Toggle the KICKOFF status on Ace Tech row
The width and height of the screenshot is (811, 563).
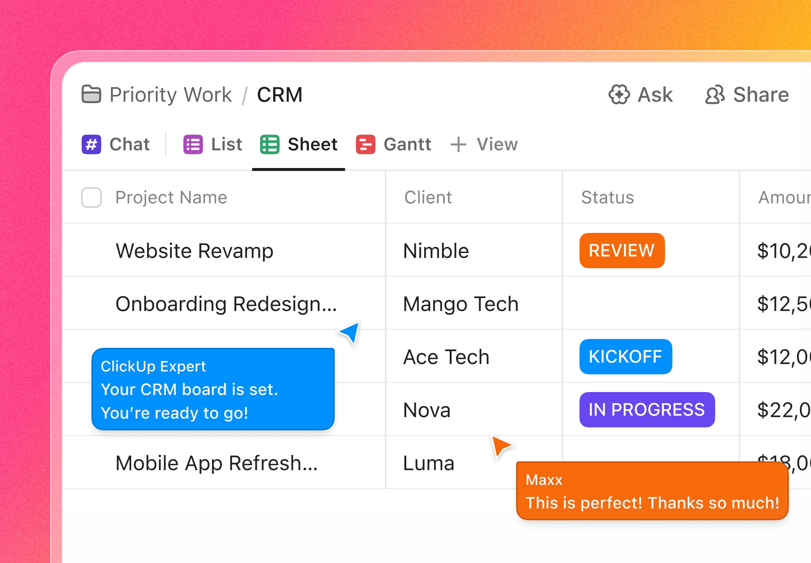[x=626, y=356]
